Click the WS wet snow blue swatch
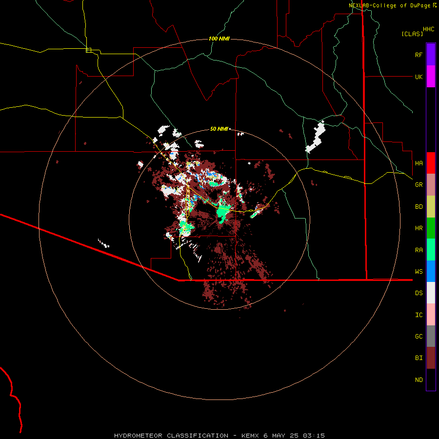Viewport: 439px width, 439px height. (x=431, y=271)
